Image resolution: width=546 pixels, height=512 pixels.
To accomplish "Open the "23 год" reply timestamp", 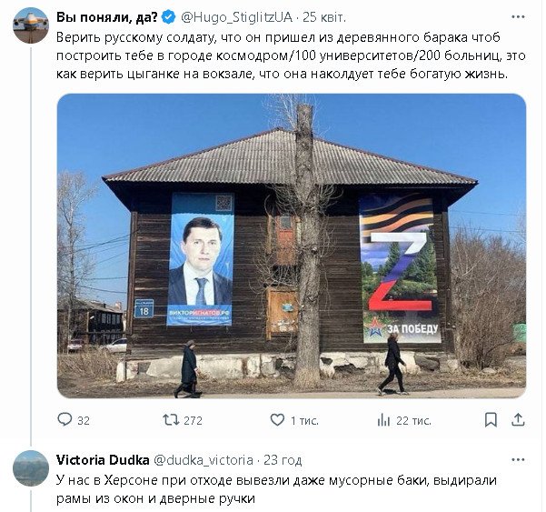I will click(283, 460).
